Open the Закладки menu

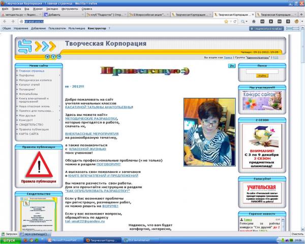[52, 9]
